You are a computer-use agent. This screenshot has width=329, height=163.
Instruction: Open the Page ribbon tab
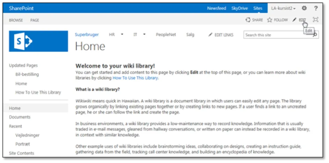(x=35, y=20)
